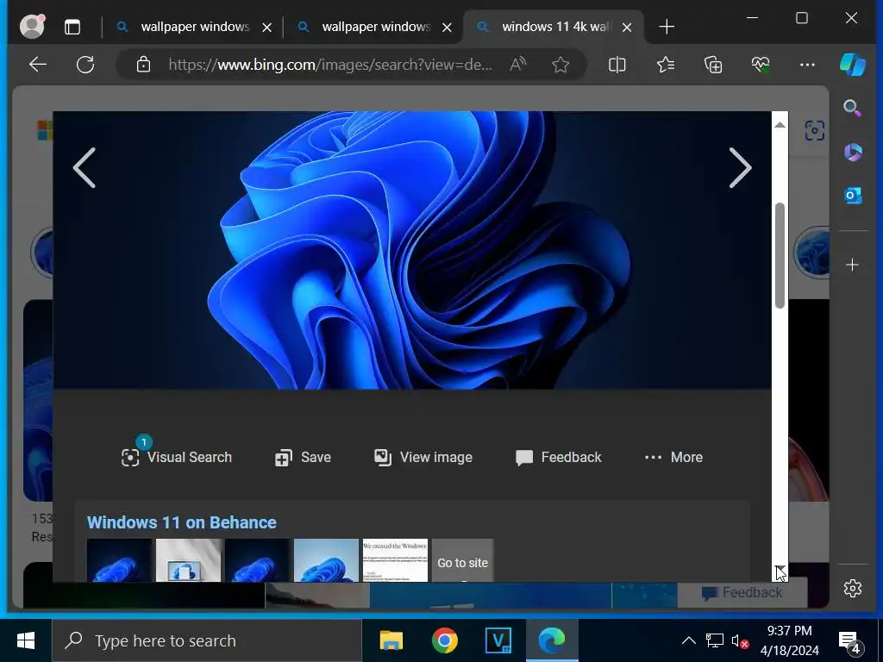Screen dimensions: 883x662
Task: Open the network status tray icon
Action: 715,640
